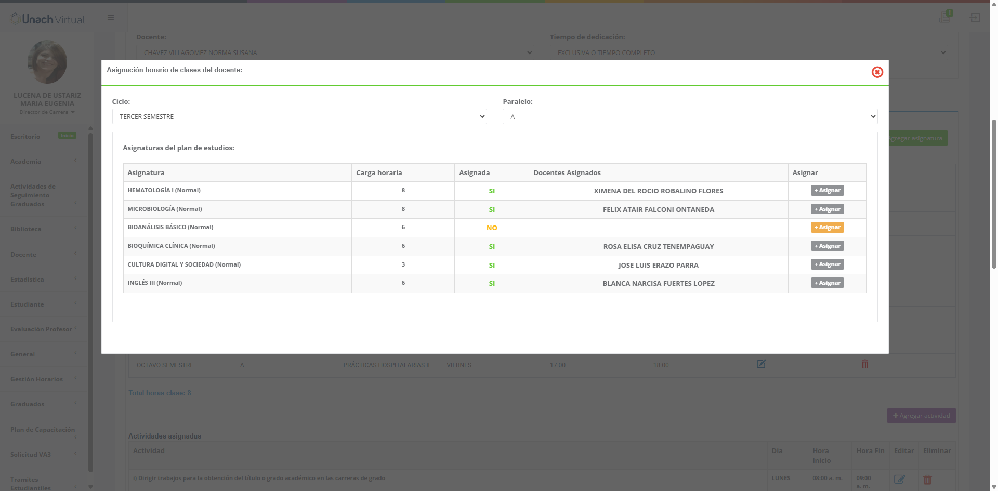Click the Unach Virtual logo
The width and height of the screenshot is (998, 491).
[x=48, y=19]
